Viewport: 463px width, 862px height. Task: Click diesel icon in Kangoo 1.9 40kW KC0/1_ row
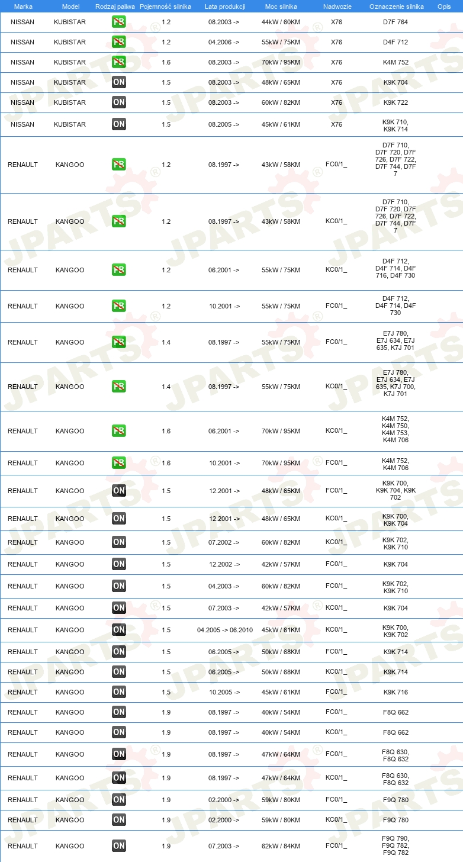[119, 732]
